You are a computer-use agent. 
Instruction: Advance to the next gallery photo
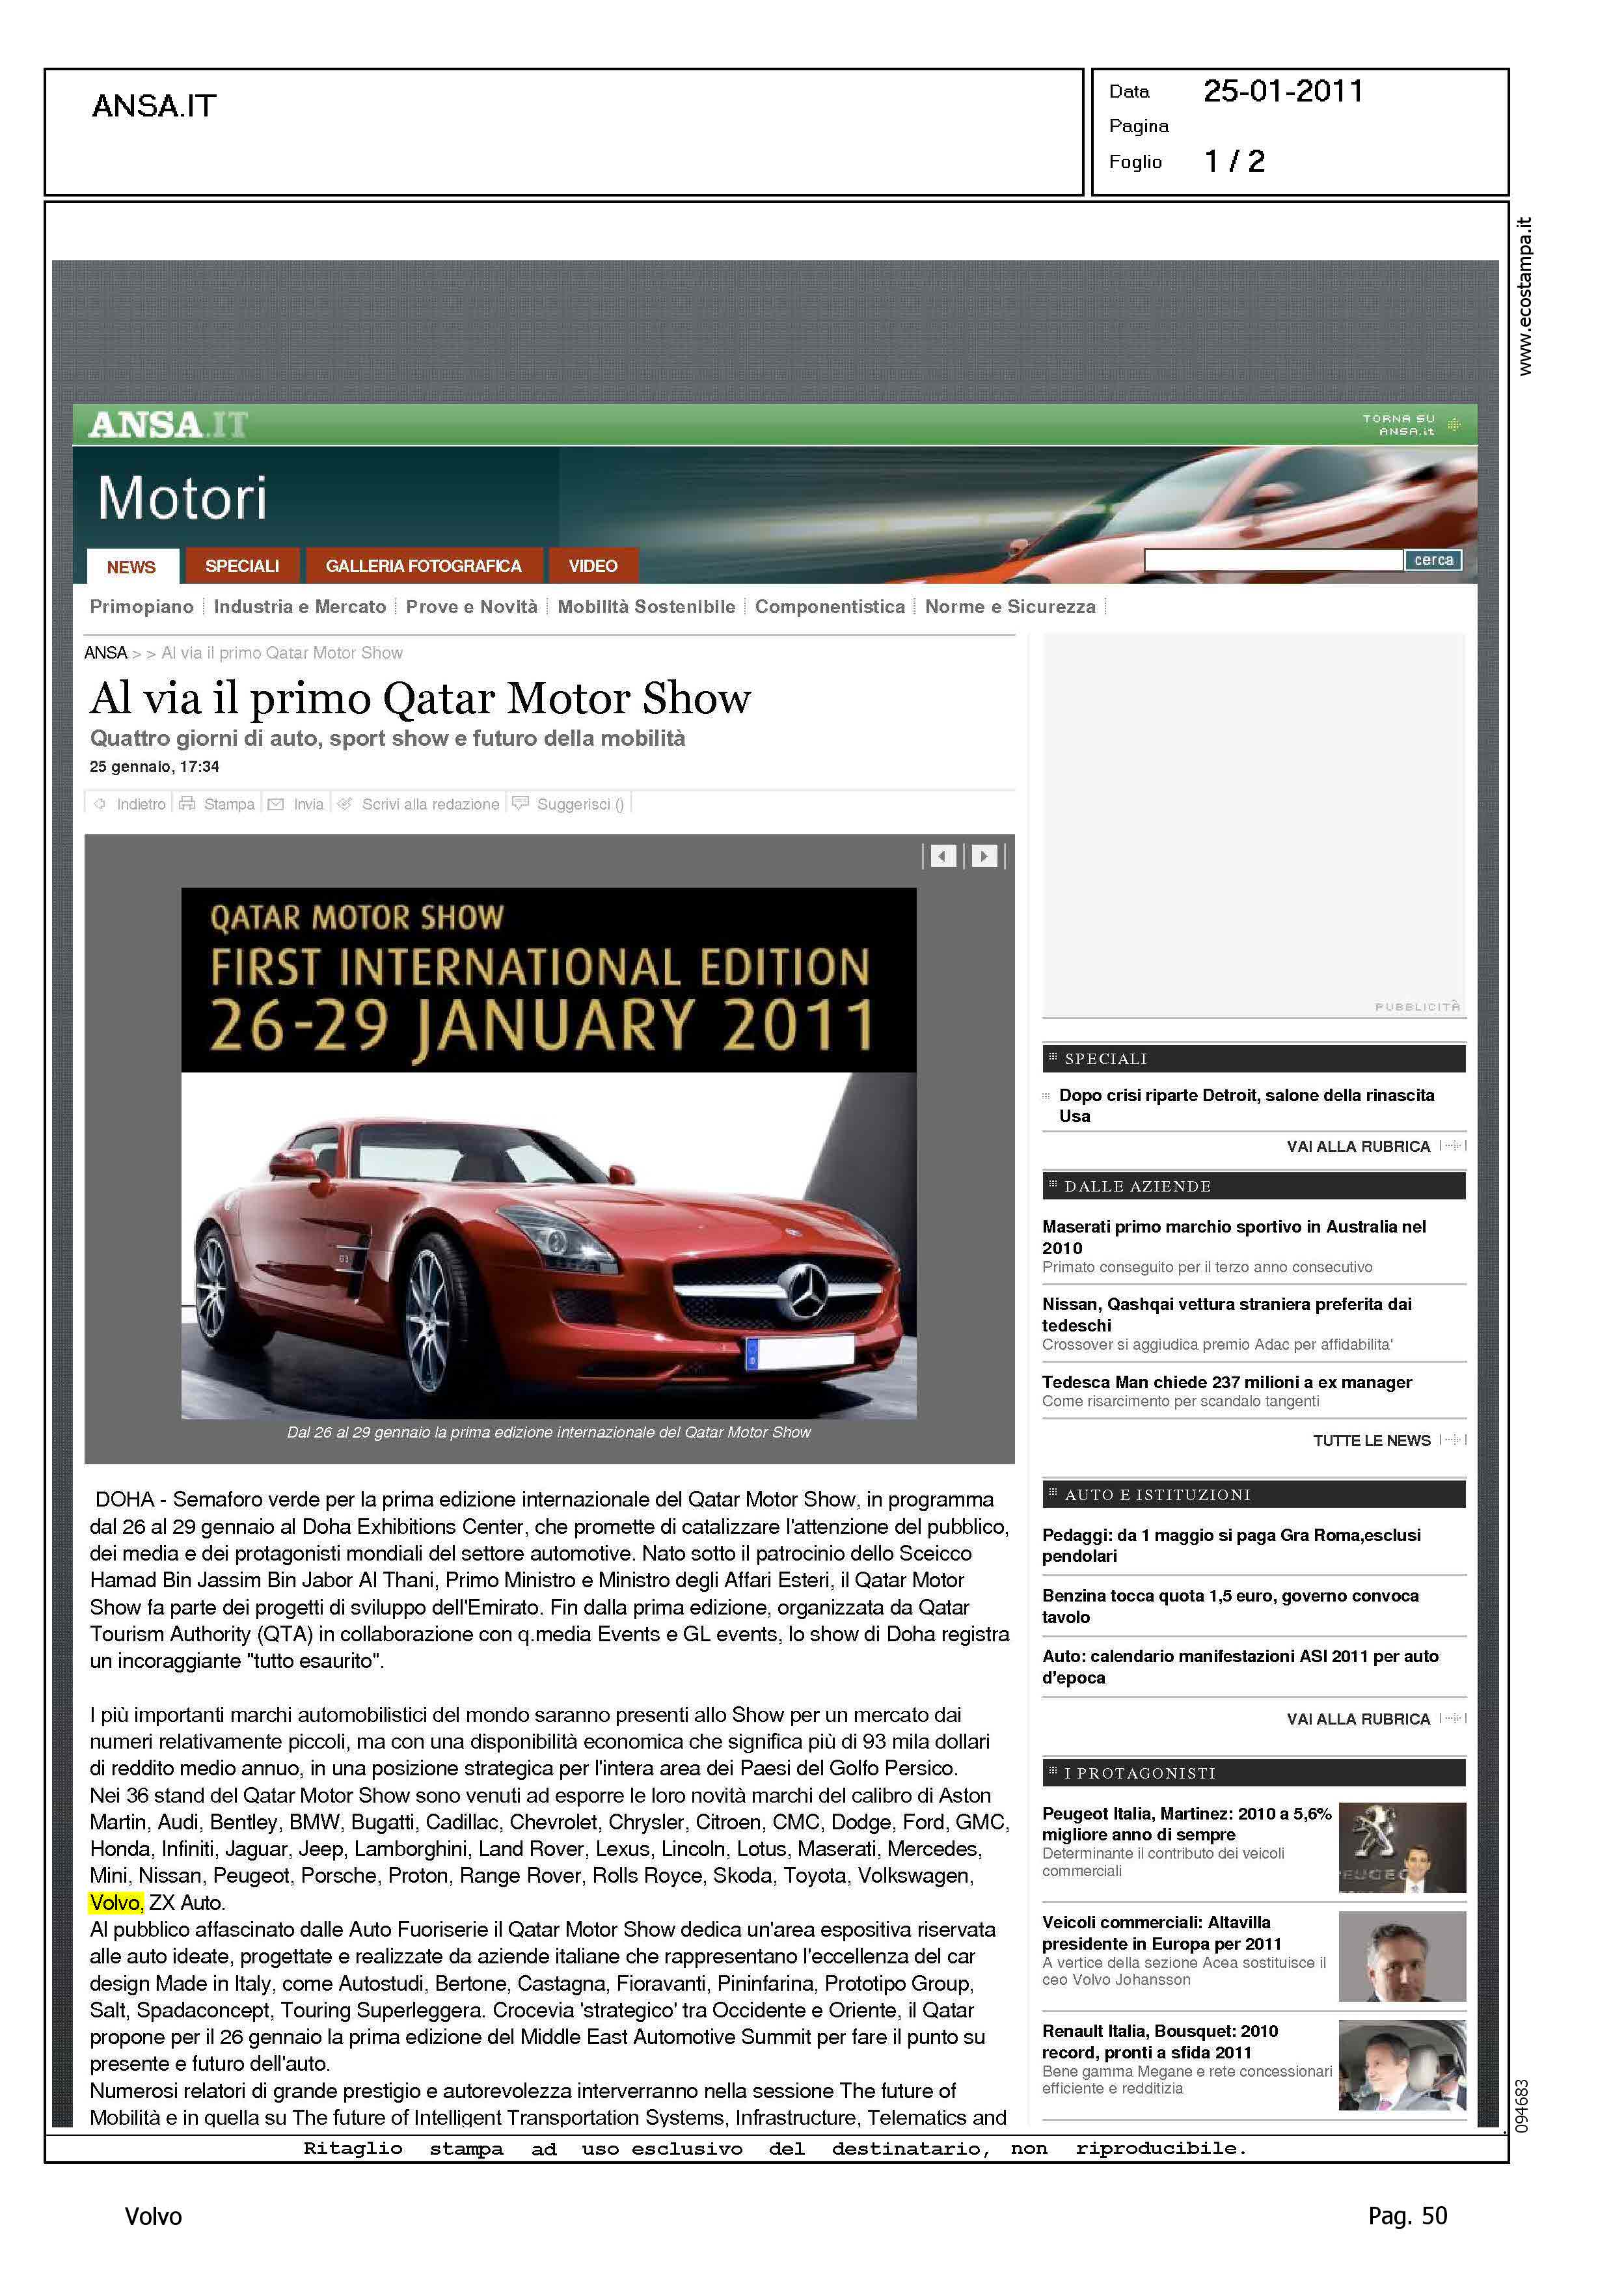pyautogui.click(x=984, y=856)
